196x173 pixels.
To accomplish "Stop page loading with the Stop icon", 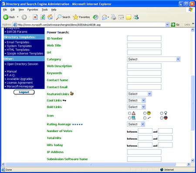I will [x=35, y=17].
